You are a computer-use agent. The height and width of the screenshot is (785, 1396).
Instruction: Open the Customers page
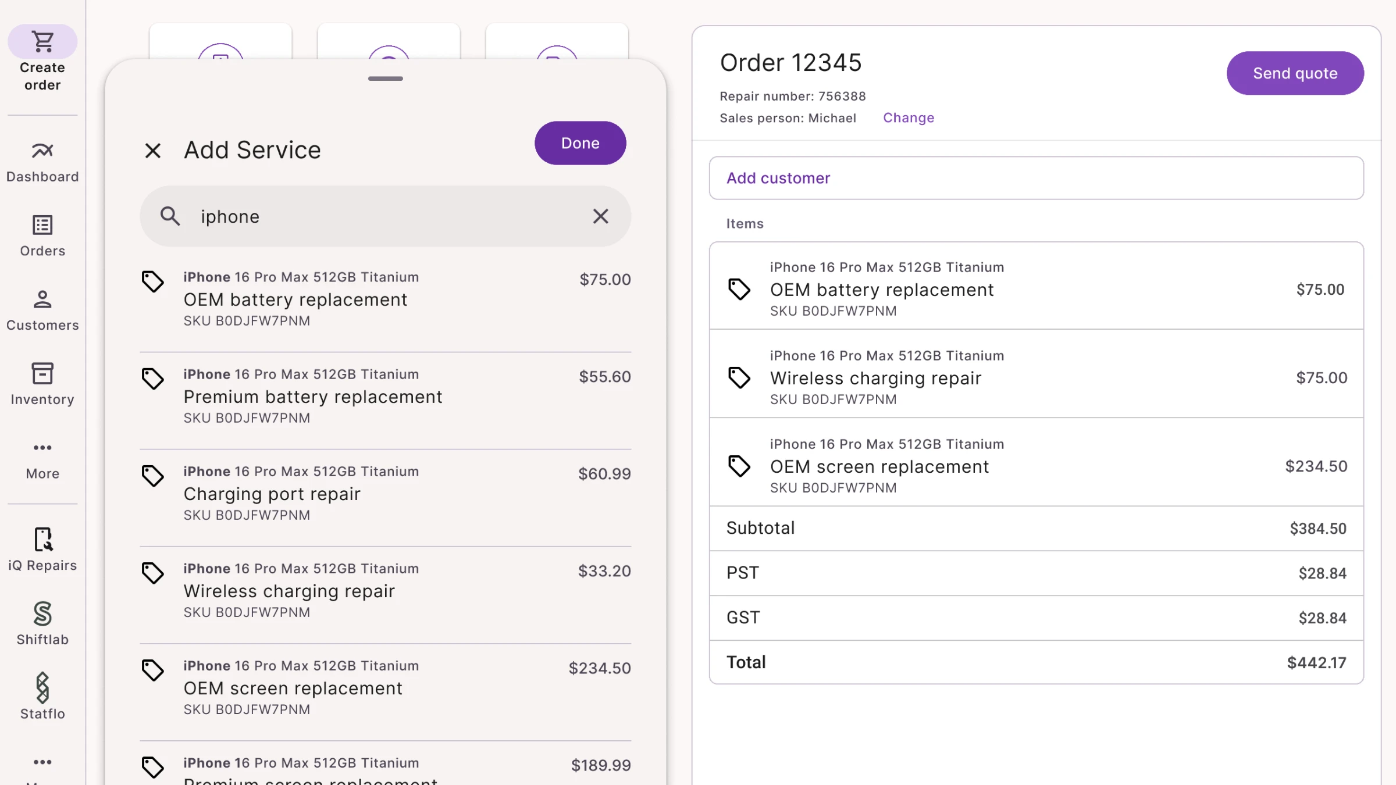(x=42, y=311)
